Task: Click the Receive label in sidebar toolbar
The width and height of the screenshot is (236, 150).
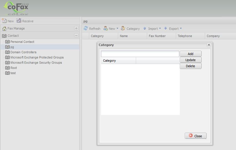Action: pyautogui.click(x=28, y=21)
